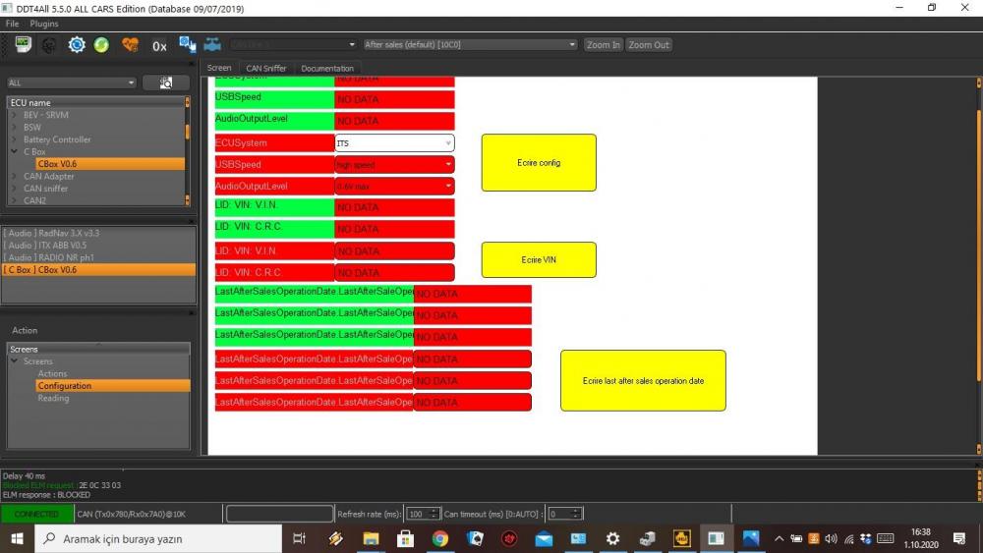This screenshot has height=553, width=983.
Task: Expand the Battery Controller node
Action: coord(15,139)
